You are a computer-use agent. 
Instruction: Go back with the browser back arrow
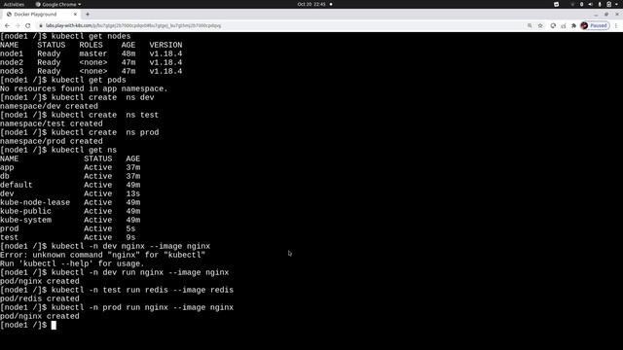point(7,26)
